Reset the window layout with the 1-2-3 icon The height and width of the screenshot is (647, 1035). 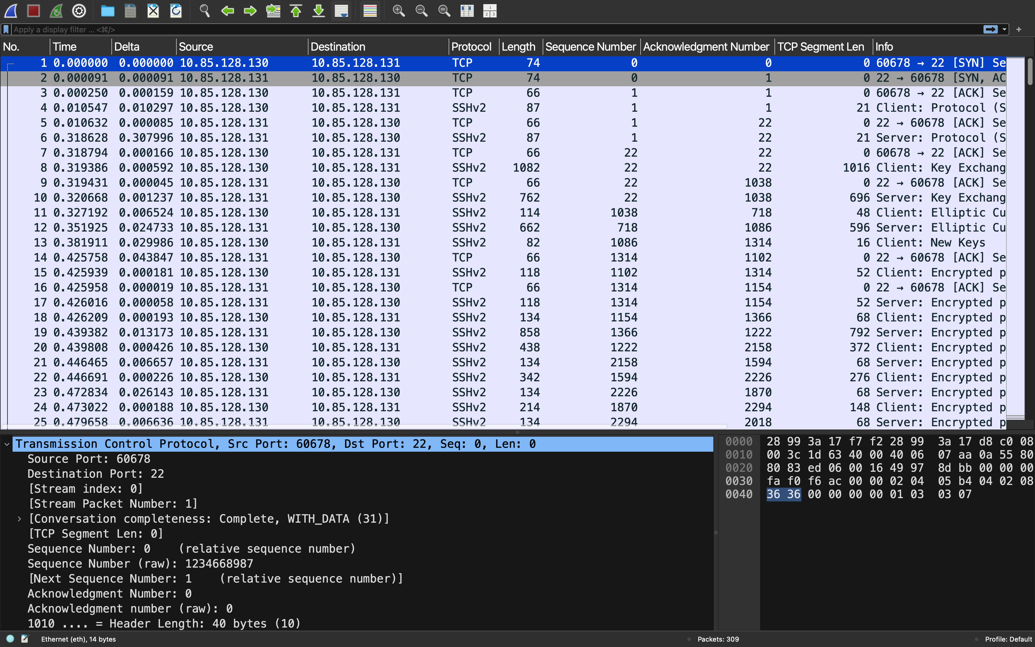point(489,11)
